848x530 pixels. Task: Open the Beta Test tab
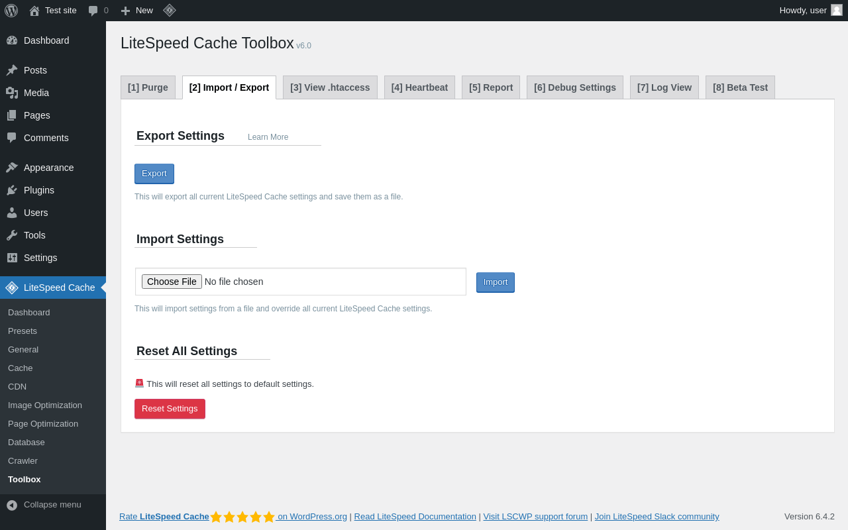740,87
